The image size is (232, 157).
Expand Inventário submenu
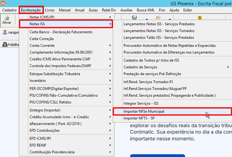tap(66, 81)
